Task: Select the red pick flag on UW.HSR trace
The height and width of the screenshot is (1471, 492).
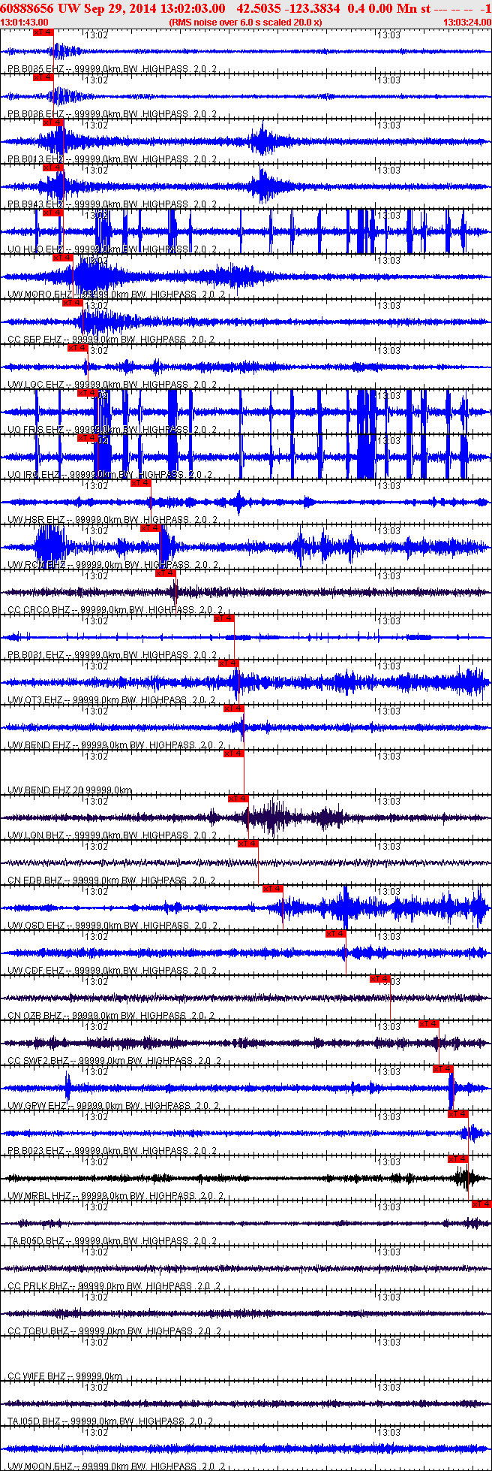Action: point(140,483)
